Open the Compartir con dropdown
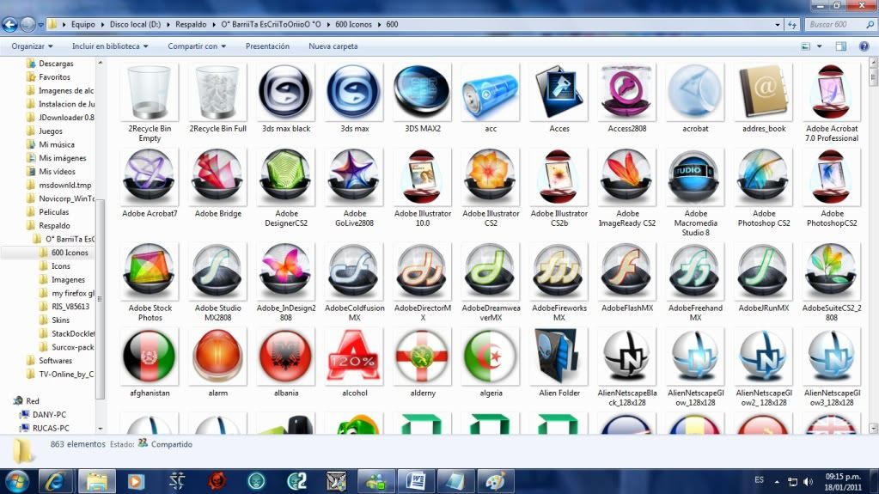 click(x=197, y=46)
